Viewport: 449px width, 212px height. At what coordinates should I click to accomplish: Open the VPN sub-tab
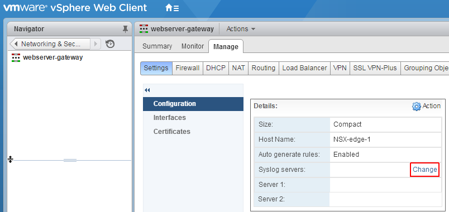(x=340, y=68)
